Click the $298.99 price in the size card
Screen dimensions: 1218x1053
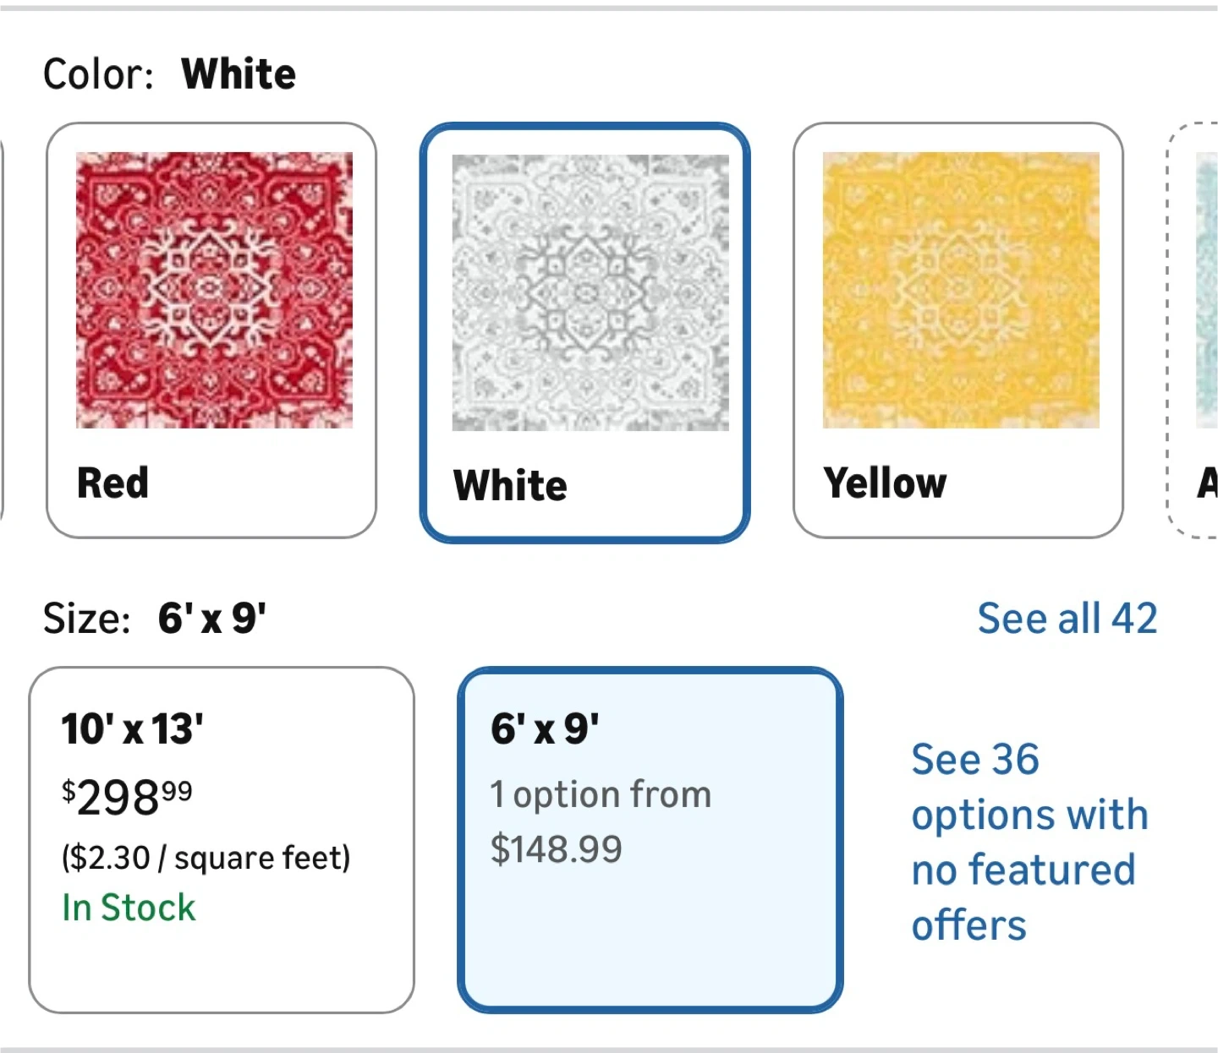(x=127, y=796)
